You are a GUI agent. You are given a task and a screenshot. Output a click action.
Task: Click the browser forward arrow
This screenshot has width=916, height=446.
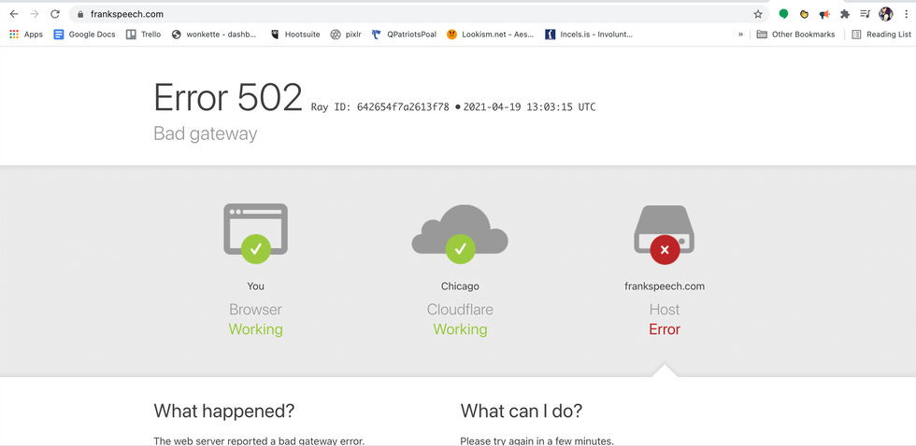(x=35, y=14)
